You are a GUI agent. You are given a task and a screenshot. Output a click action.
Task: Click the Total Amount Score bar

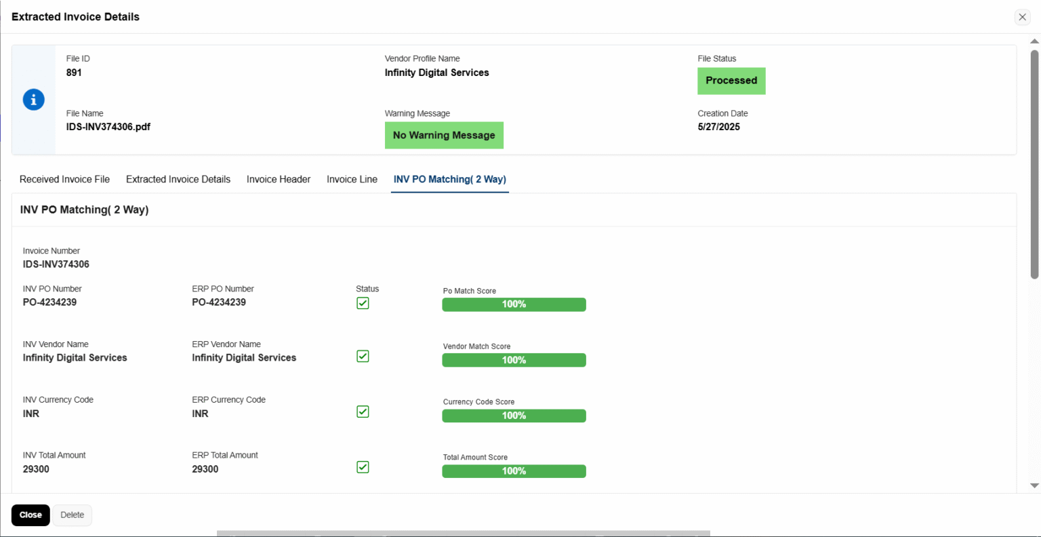[x=514, y=471]
